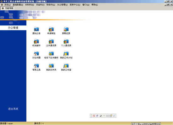The width and height of the screenshot is (173, 125).
Task: Open the 公共通讯录 icon
Action: pyautogui.click(x=51, y=41)
